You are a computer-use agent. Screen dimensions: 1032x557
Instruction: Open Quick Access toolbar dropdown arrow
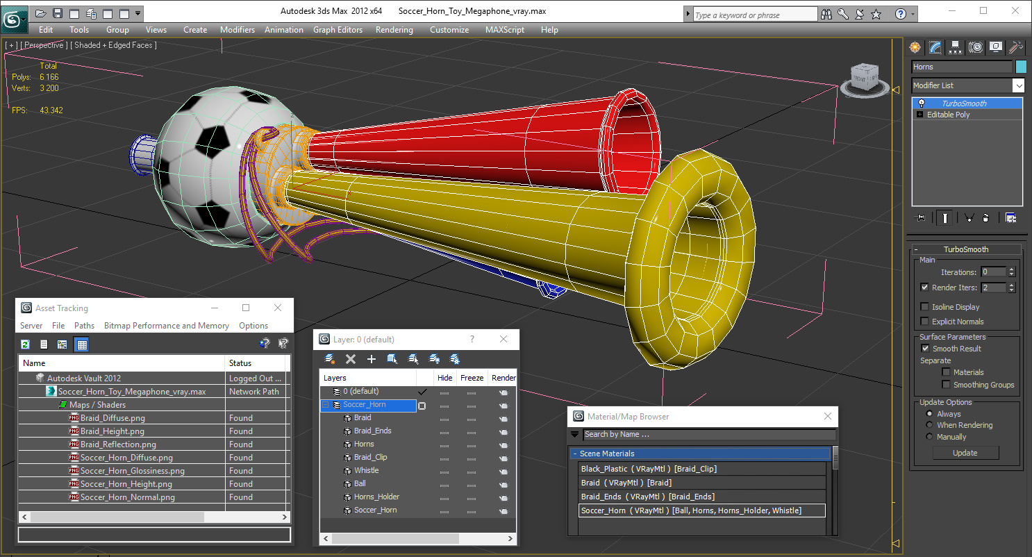138,13
